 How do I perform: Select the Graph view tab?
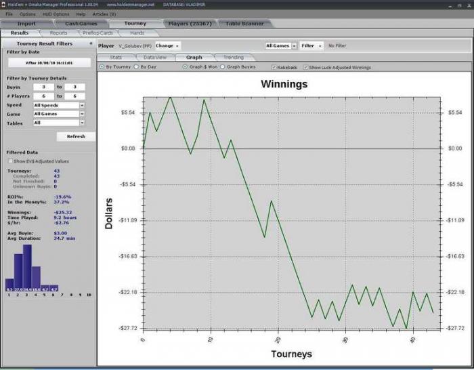194,57
